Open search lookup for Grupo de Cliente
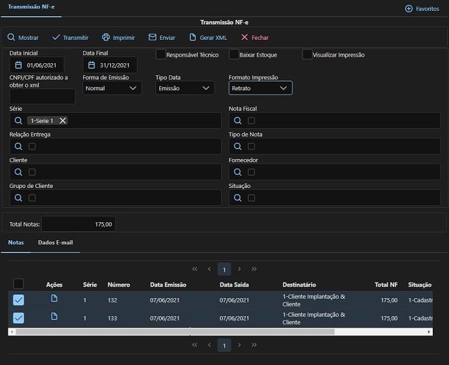449x365 pixels. [18, 198]
